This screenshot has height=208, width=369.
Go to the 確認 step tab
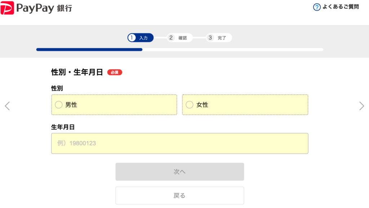tap(182, 38)
